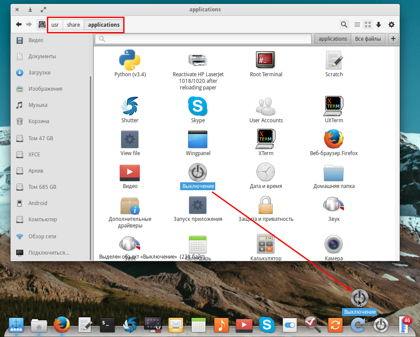Switch to icon grid view mode
420x337 pixels.
tap(368, 25)
